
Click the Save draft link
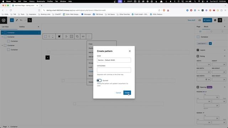pos(191,20)
